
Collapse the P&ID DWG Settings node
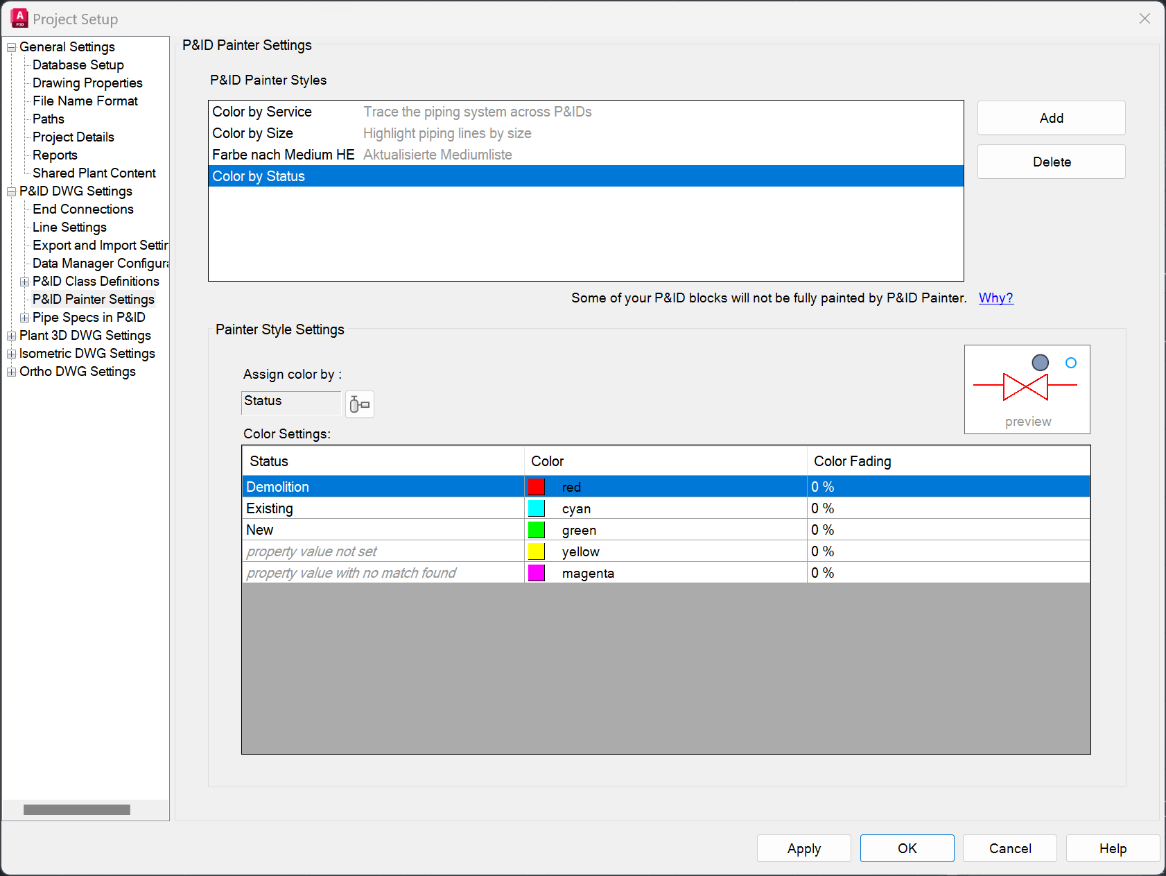click(x=10, y=191)
